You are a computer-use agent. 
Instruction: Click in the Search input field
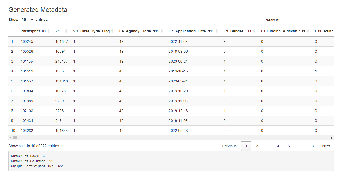(x=307, y=20)
